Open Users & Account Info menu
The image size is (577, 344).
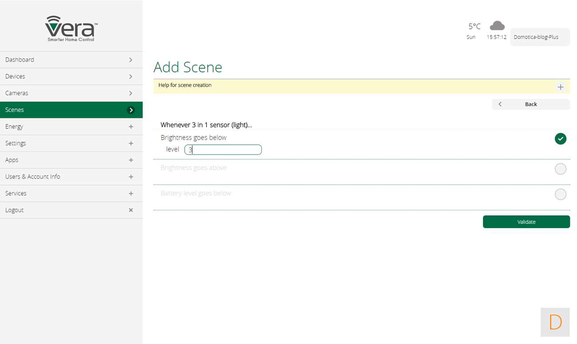point(71,177)
